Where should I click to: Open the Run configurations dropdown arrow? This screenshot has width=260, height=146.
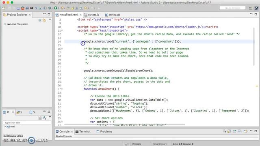click(58, 8)
